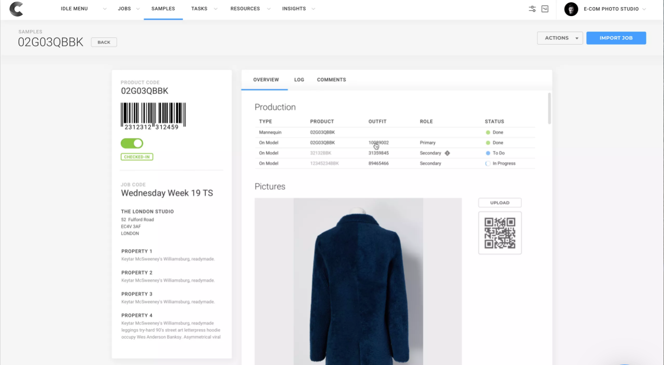Open the Actions dropdown button

click(560, 38)
